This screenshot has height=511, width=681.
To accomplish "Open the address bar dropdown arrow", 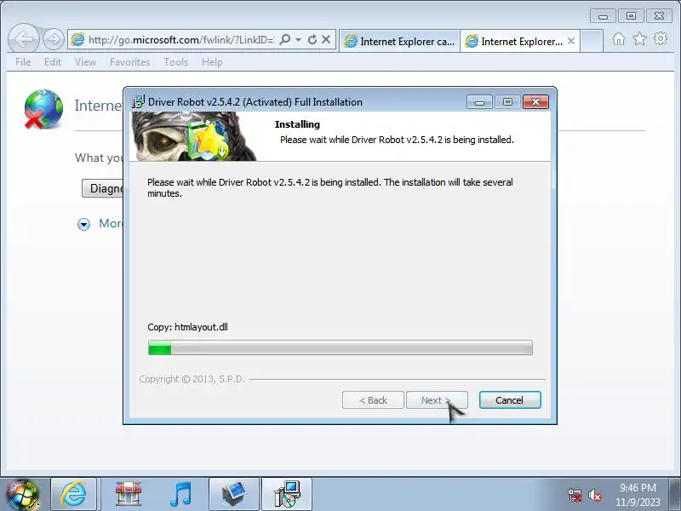I will click(x=299, y=39).
